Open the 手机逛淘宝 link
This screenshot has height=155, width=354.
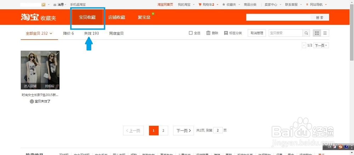[78, 5]
